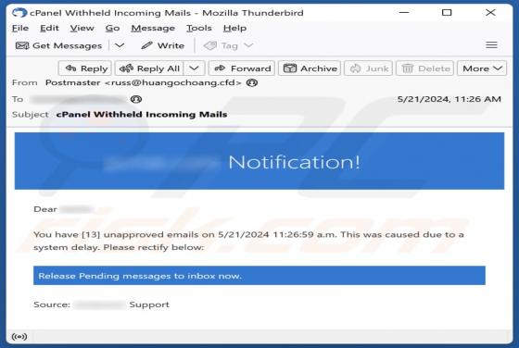Viewport: 519px width, 348px height.
Task: Reply to the Postmaster email
Action: (85, 68)
